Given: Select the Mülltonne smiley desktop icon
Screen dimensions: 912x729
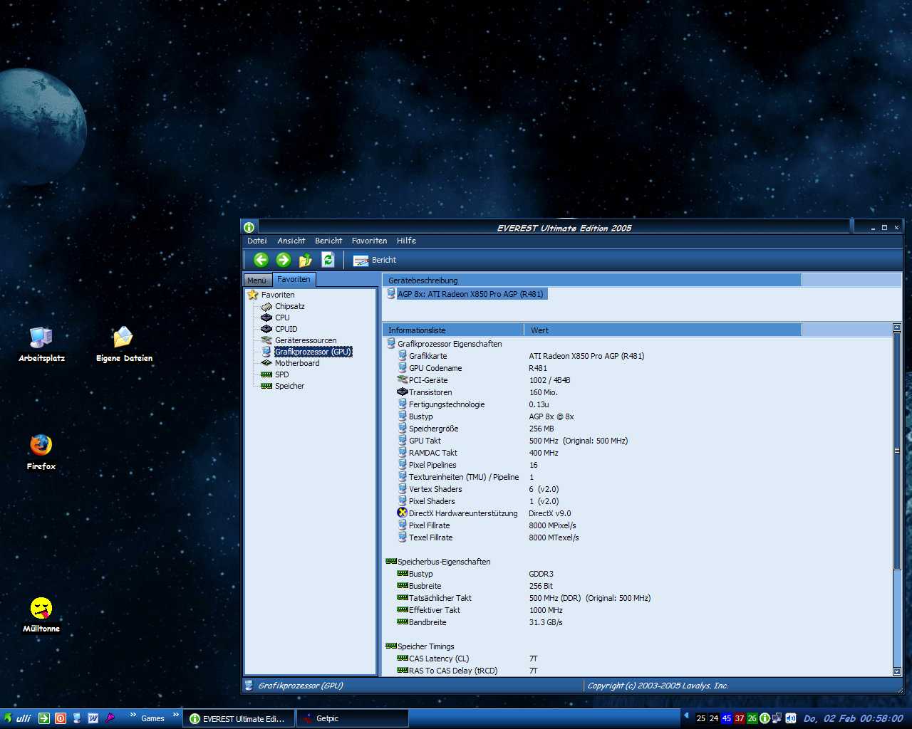Looking at the screenshot, I should pyautogui.click(x=41, y=615).
